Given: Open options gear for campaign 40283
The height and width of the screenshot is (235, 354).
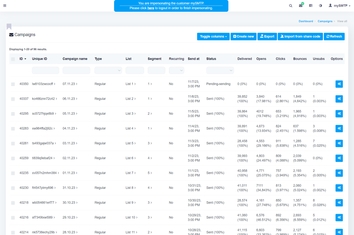Looking at the screenshot, I should pyautogui.click(x=339, y=128).
